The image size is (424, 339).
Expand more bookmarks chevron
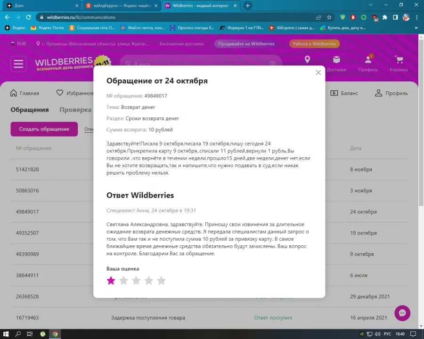[416, 28]
